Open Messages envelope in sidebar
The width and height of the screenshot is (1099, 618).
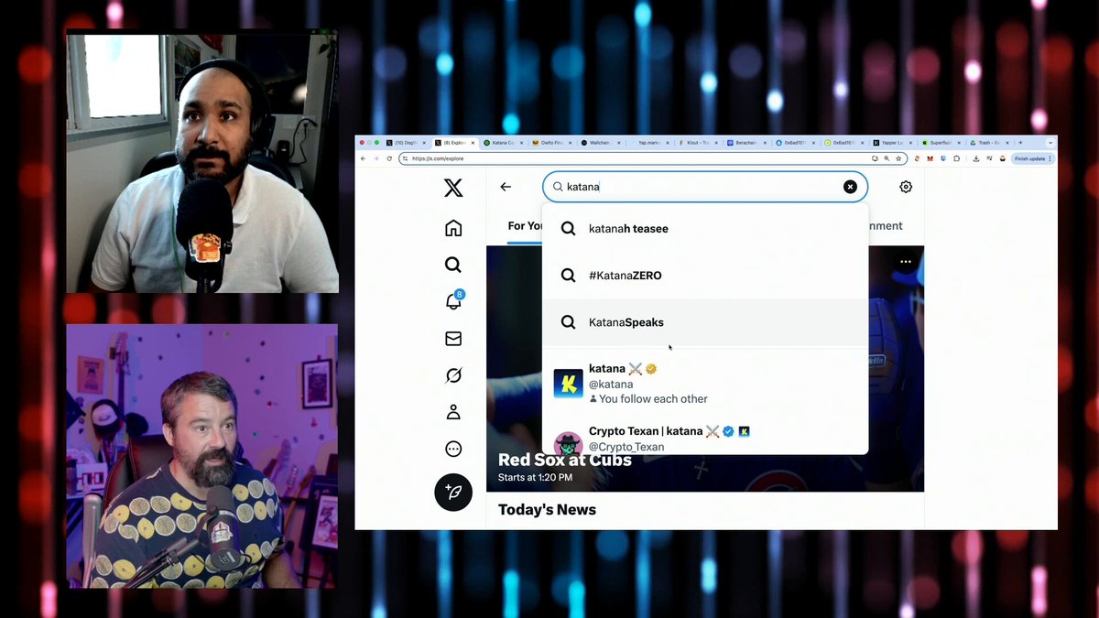point(453,339)
